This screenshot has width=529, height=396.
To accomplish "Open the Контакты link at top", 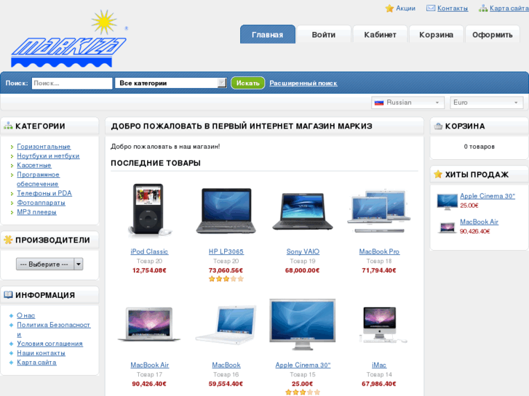I will pos(453,8).
